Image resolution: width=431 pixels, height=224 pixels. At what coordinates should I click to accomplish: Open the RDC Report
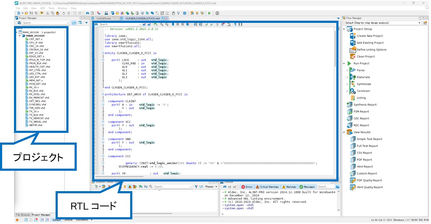(361, 125)
